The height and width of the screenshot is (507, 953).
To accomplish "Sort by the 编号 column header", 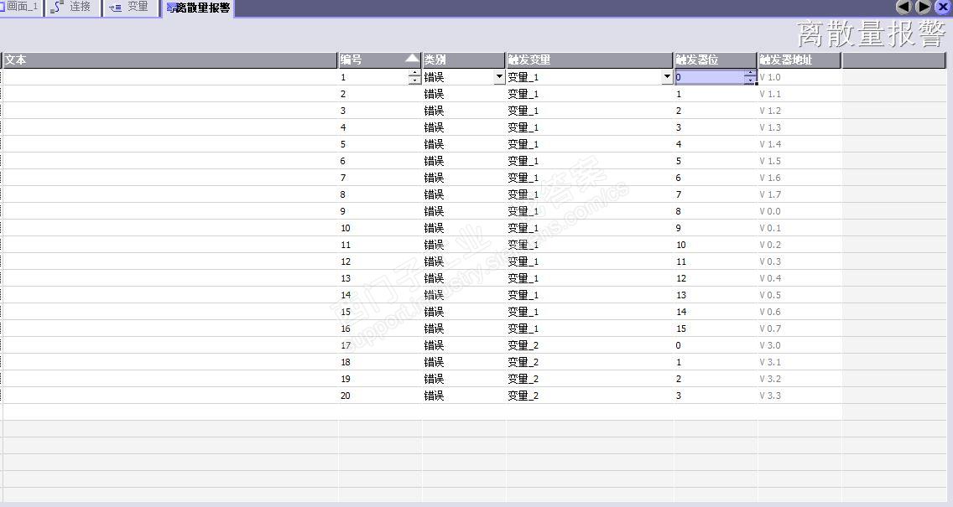I will [x=380, y=60].
